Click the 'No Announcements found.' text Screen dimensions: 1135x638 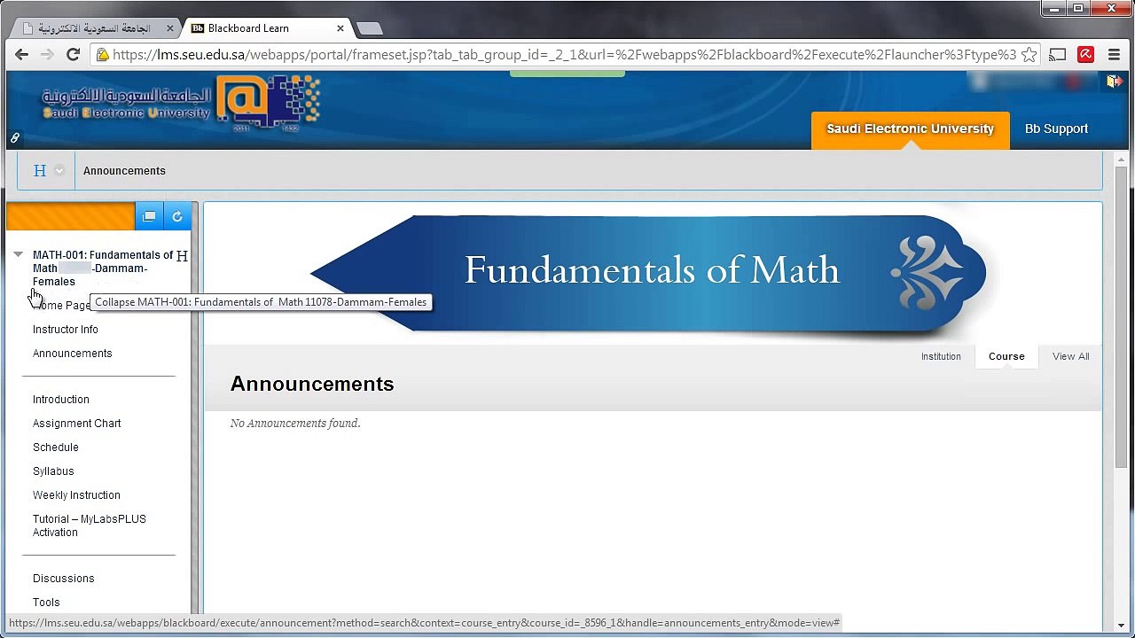(295, 424)
